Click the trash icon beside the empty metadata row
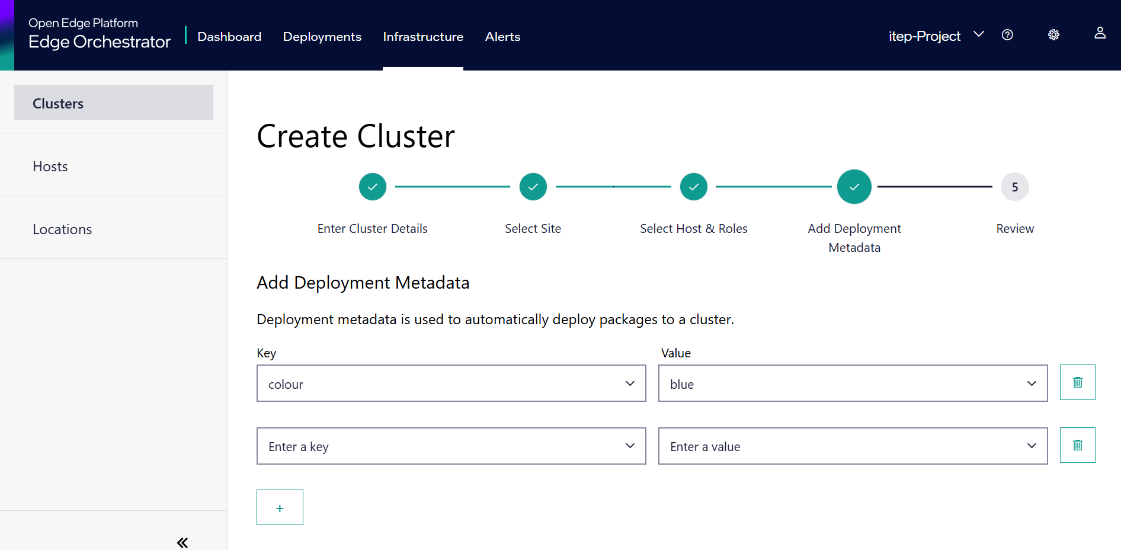 (x=1077, y=445)
